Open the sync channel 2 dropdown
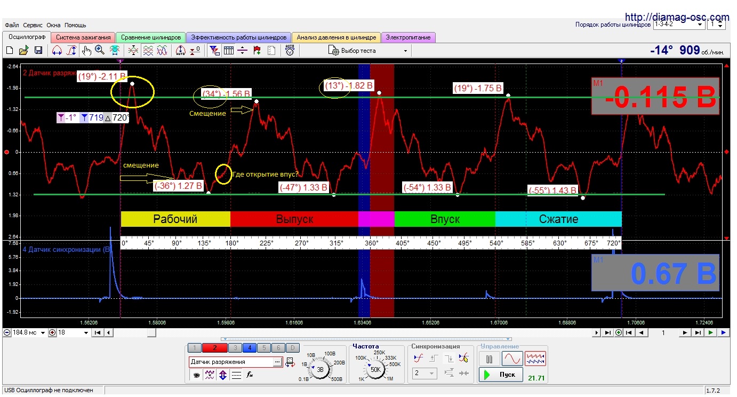The image size is (737, 397). 425,373
